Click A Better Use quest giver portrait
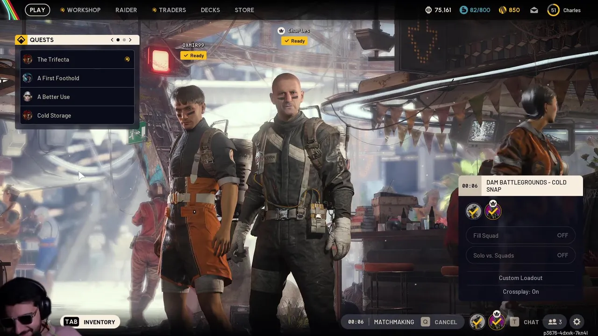 (28, 97)
